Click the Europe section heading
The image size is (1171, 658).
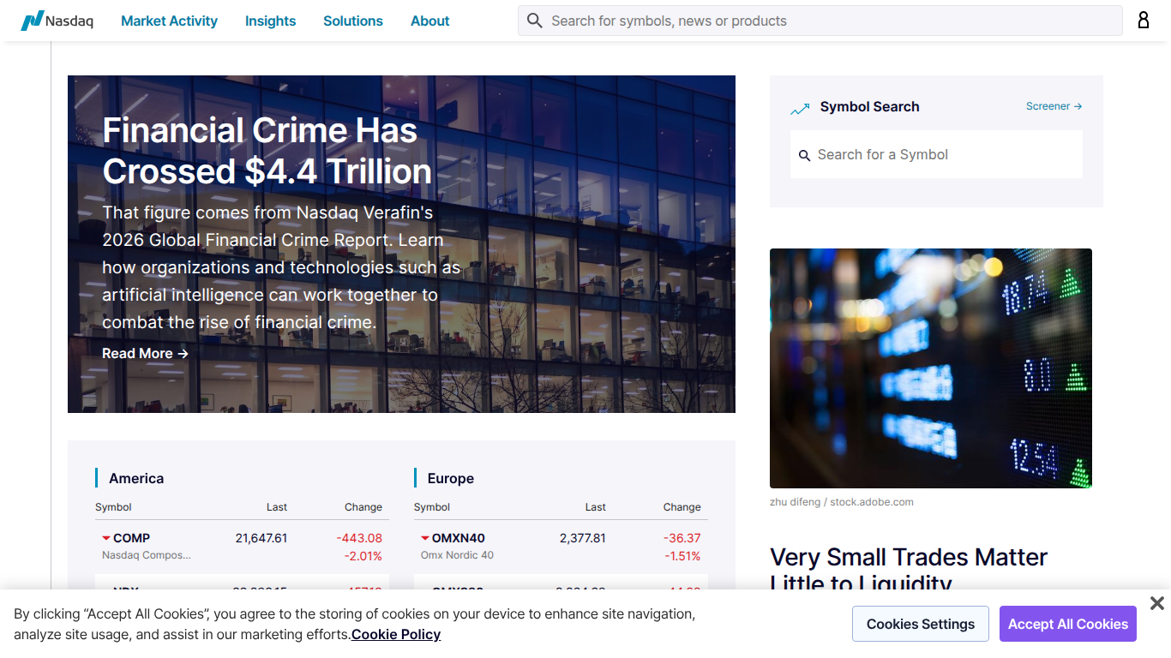451,478
